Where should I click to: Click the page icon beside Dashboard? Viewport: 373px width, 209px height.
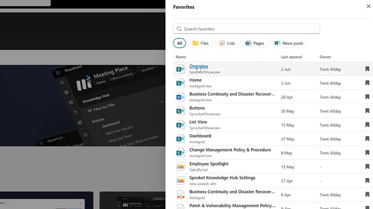pyautogui.click(x=181, y=139)
